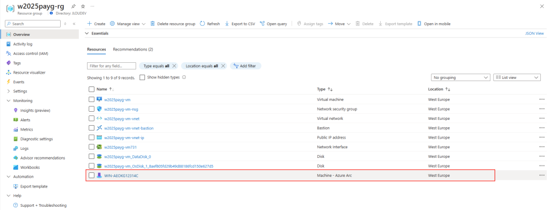Screen dimensions: 550x210
Task: Select all resources with header checkbox
Action: [91, 89]
